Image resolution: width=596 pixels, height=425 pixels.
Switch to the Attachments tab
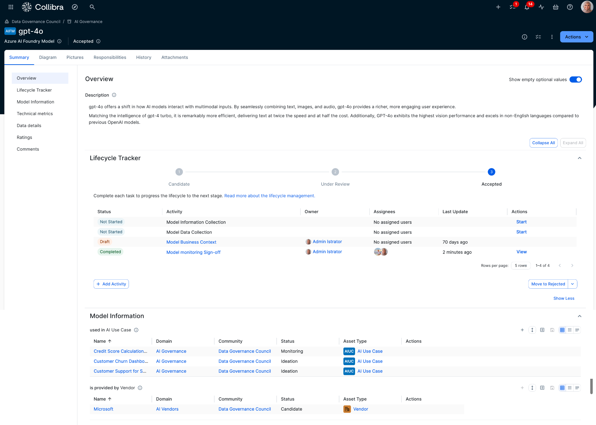[175, 57]
